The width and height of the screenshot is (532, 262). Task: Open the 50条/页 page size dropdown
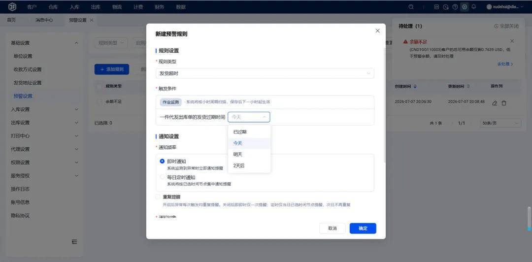click(500, 123)
